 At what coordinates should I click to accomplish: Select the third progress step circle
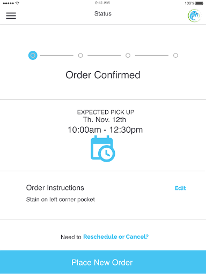128,56
